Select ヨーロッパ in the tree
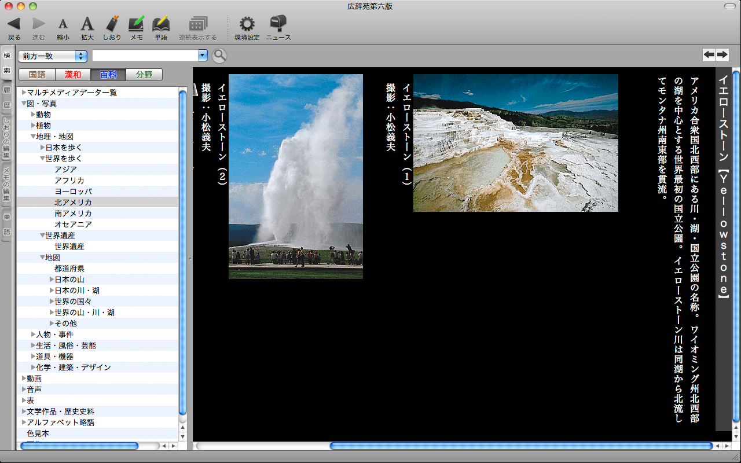Screen dimensions: 741x463 (73, 192)
